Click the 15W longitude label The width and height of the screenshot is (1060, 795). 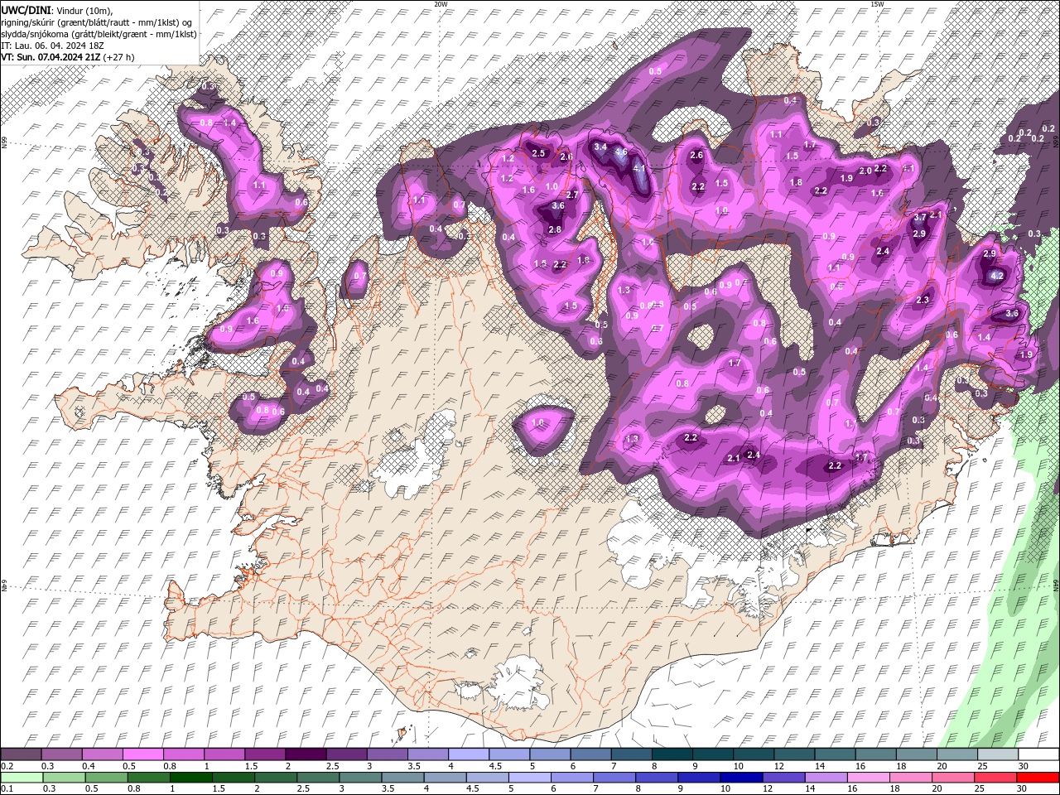click(x=877, y=4)
